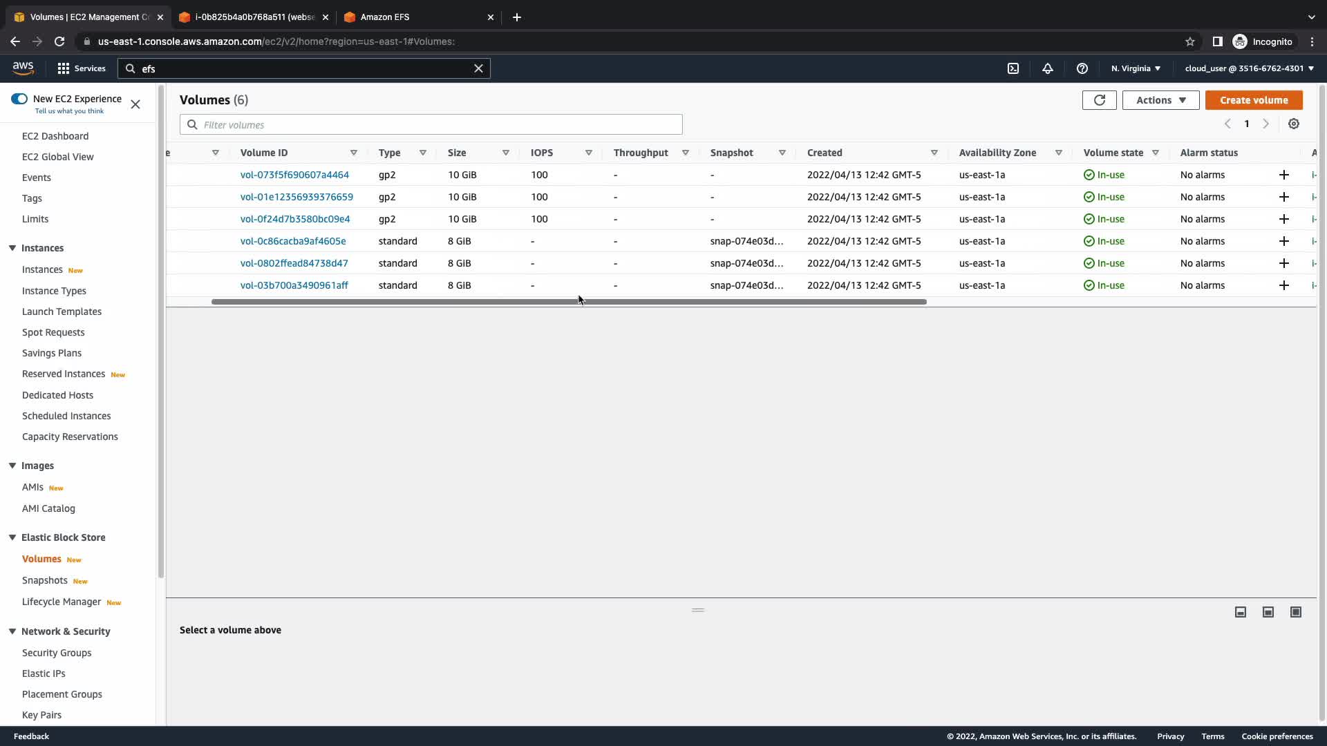Open volume vol-0c86cacba9af4605e link
The height and width of the screenshot is (746, 1327).
293,241
